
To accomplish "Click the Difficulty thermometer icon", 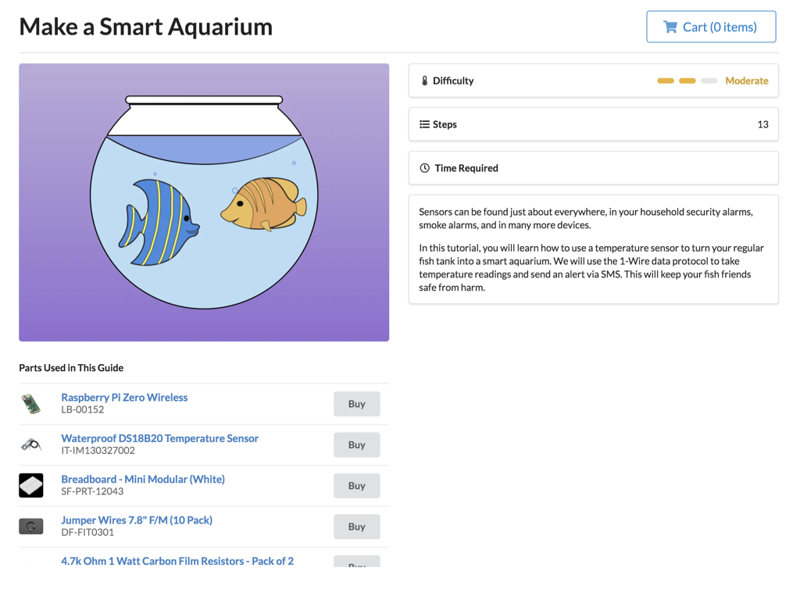I will click(x=424, y=80).
